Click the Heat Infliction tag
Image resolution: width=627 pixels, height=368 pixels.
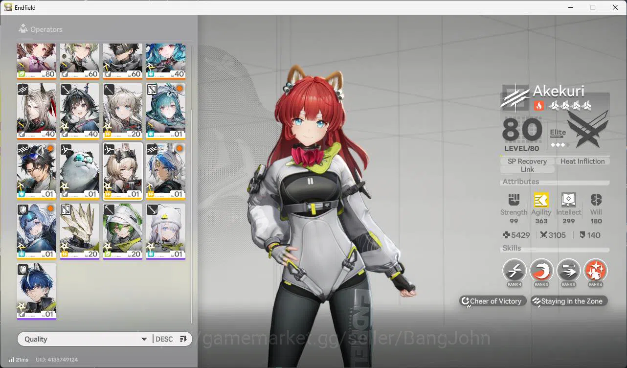[582, 161]
